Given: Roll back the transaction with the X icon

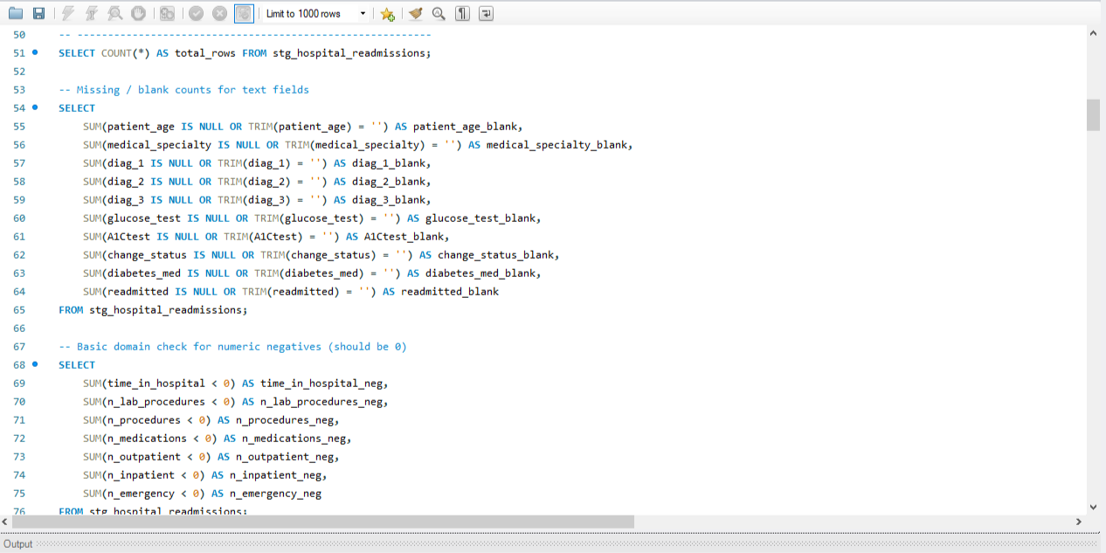Looking at the screenshot, I should (220, 13).
